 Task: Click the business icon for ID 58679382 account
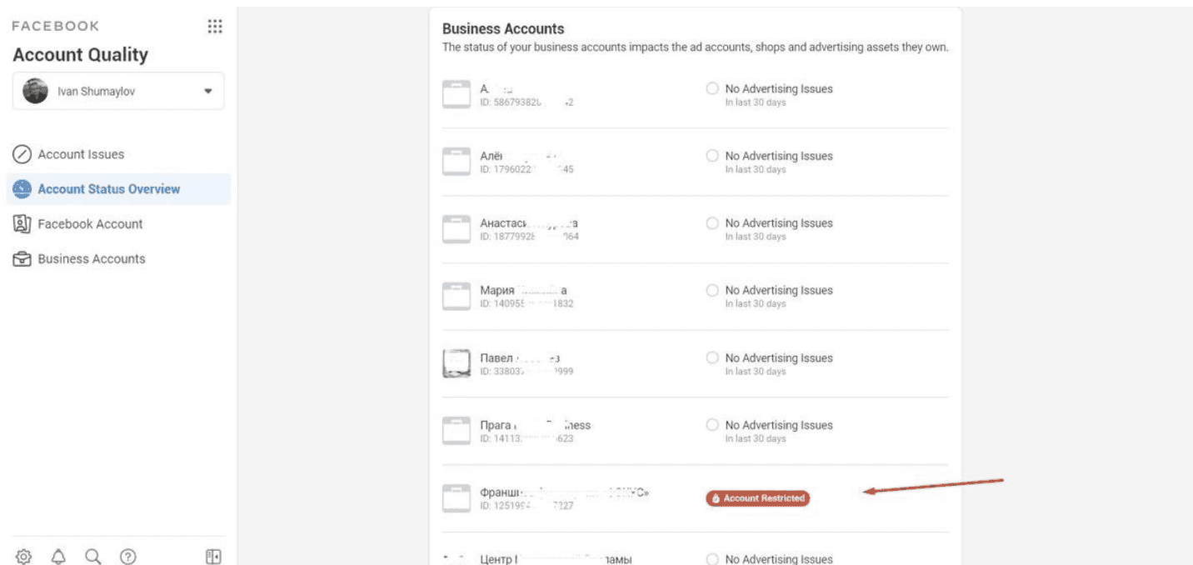click(457, 95)
